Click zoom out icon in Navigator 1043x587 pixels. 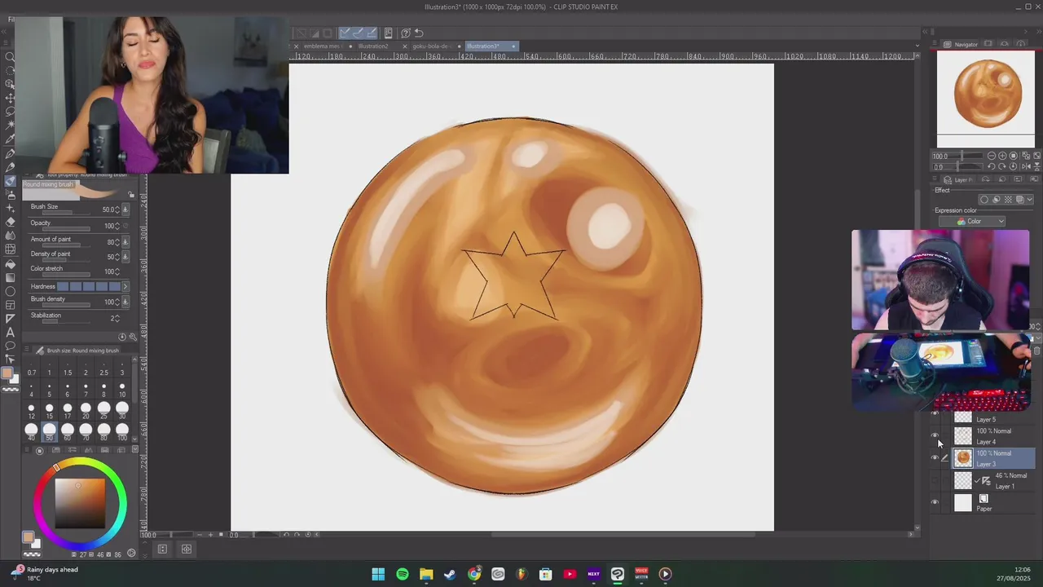992,156
